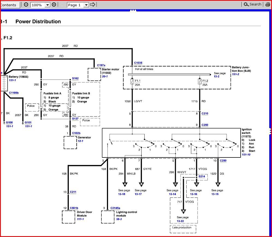The height and width of the screenshot is (237, 272).
Task: Zoom out using the minus icon
Action: click(25, 4)
